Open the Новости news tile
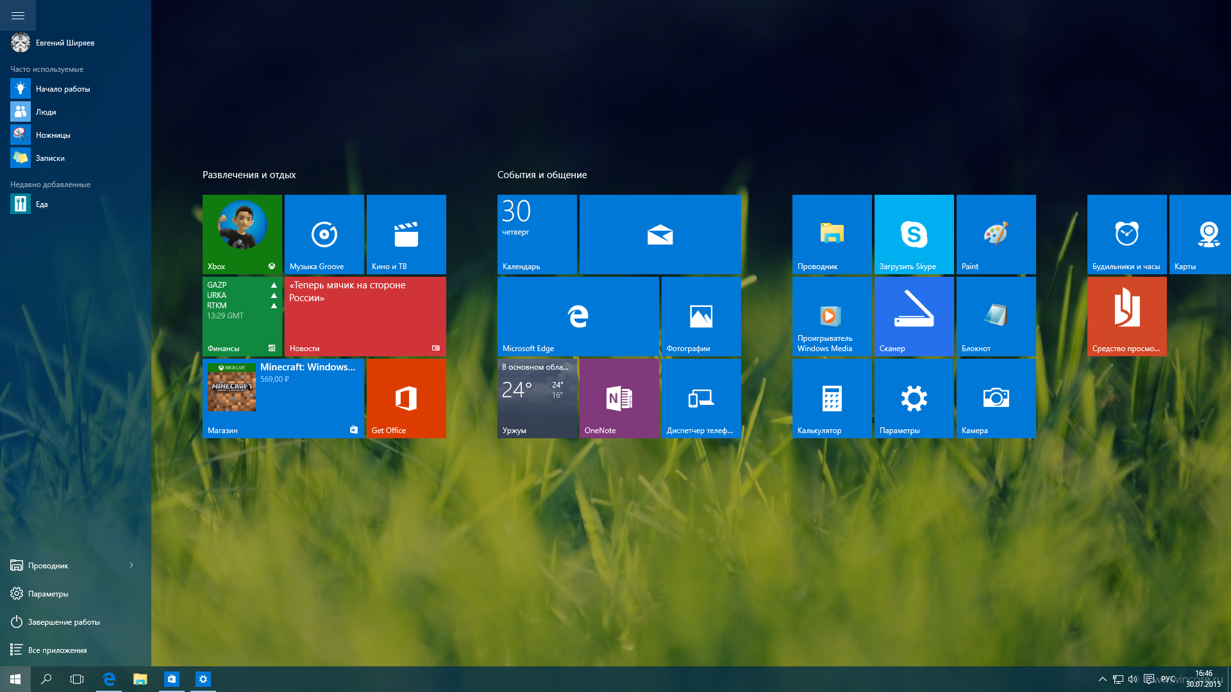The image size is (1231, 692). [x=365, y=317]
